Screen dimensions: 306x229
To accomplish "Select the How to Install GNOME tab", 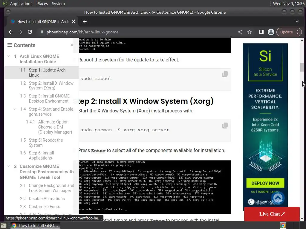I will pyautogui.click(x=42, y=21).
